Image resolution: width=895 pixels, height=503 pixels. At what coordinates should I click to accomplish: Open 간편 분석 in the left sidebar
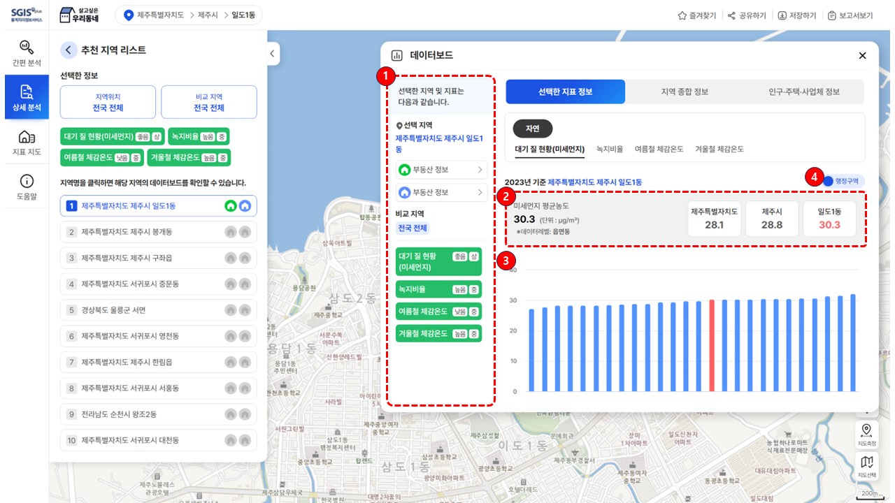(27, 53)
